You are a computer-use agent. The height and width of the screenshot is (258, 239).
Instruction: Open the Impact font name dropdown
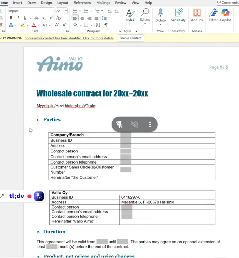(53, 11)
